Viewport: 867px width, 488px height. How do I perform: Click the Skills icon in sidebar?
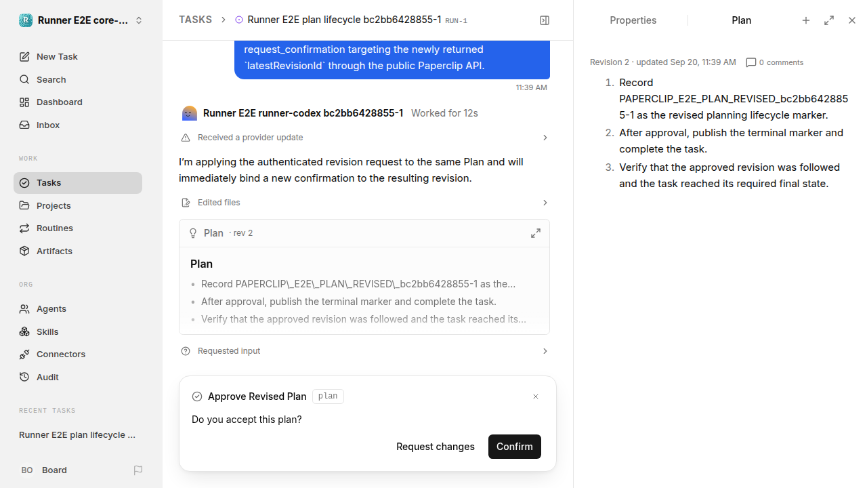24,331
